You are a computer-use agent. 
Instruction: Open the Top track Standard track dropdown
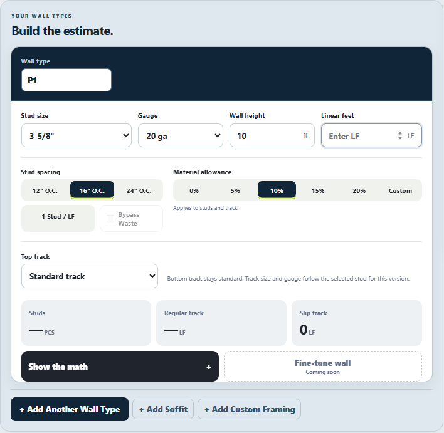coord(90,276)
